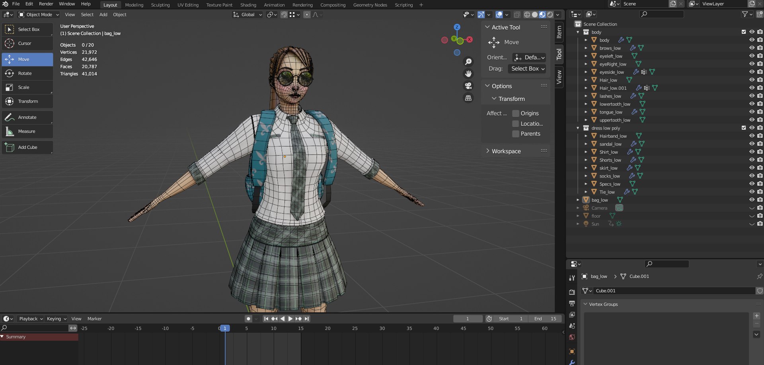The width and height of the screenshot is (764, 365).
Task: Activate the Annotate tool
Action: (x=27, y=117)
